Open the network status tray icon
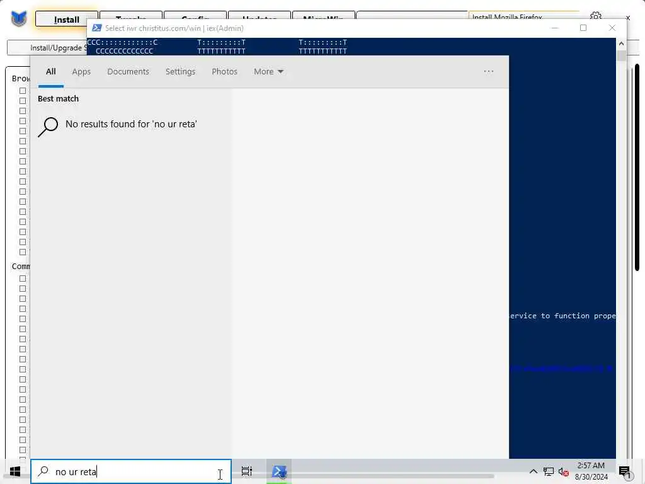 549,471
